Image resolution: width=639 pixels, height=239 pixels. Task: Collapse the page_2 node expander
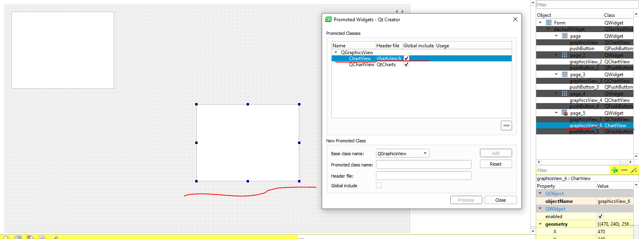click(556, 55)
